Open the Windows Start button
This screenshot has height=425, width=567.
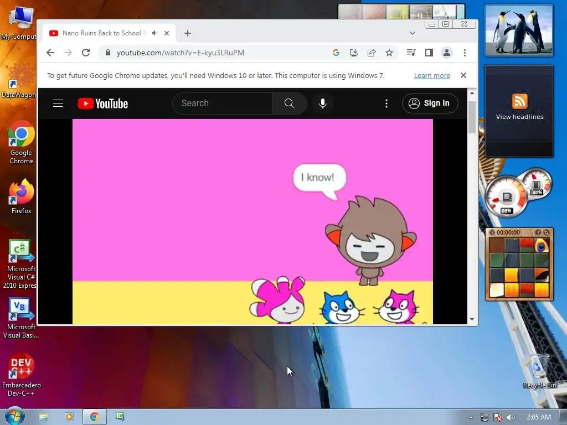click(x=14, y=416)
